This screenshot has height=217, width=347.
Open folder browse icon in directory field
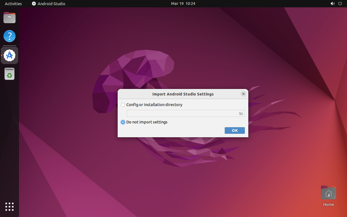tap(241, 113)
